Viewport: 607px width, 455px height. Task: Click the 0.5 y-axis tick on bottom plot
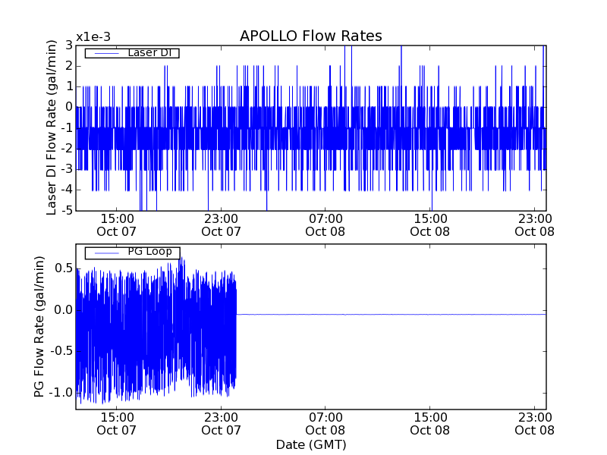63,268
